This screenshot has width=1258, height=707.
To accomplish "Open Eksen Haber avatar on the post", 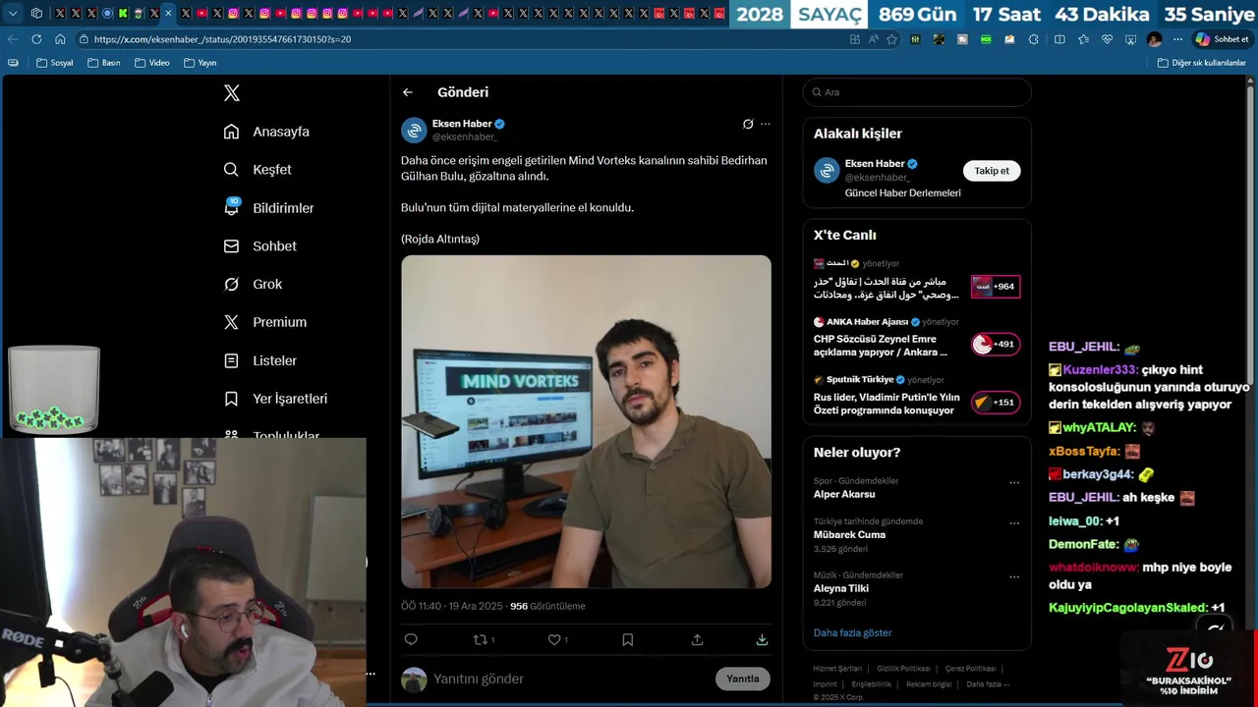I will pos(414,130).
